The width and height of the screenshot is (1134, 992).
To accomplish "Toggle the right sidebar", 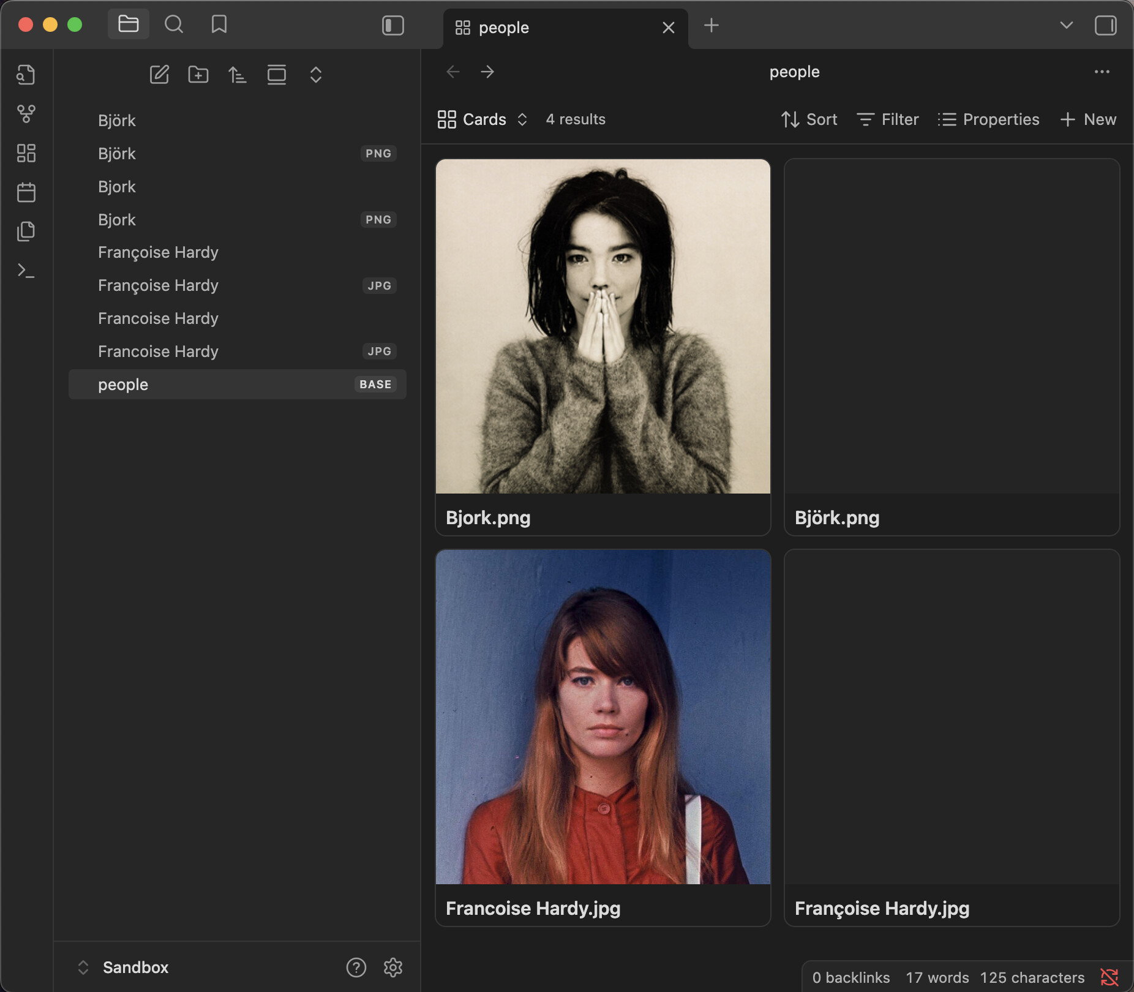I will (x=1106, y=26).
